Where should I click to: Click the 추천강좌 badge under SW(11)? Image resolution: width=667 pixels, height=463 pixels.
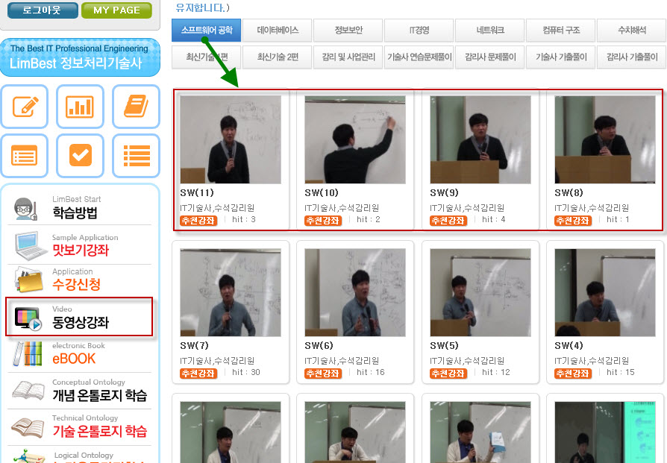tap(198, 220)
